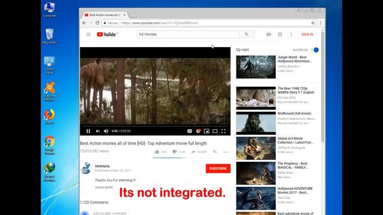Open HiHiHaHa channel avatar

click(x=86, y=168)
